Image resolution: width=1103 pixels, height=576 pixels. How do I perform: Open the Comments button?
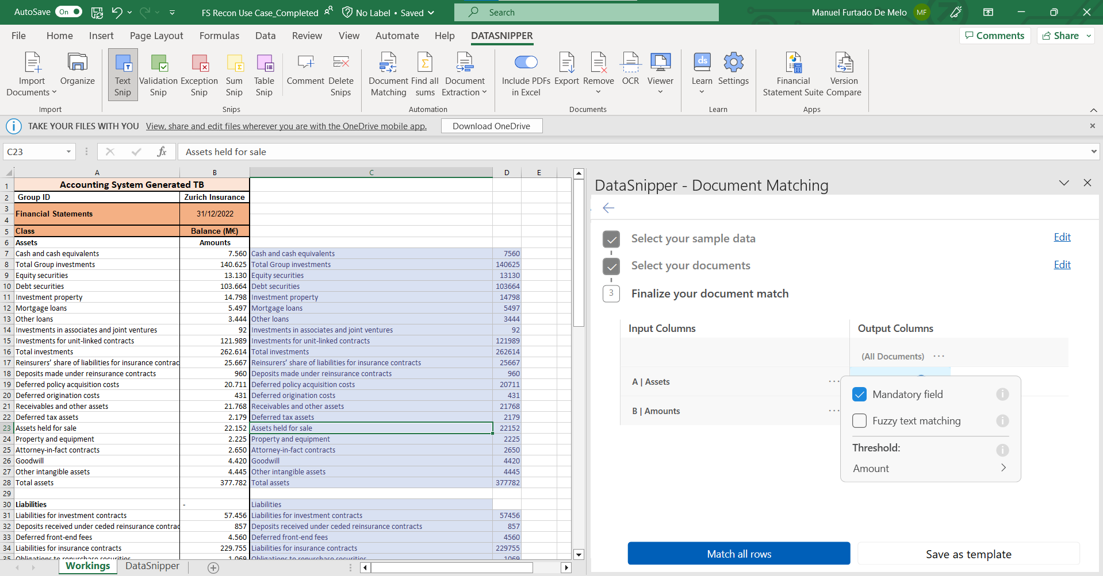click(995, 36)
